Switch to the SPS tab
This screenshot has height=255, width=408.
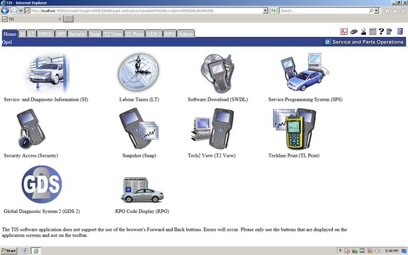coord(61,34)
